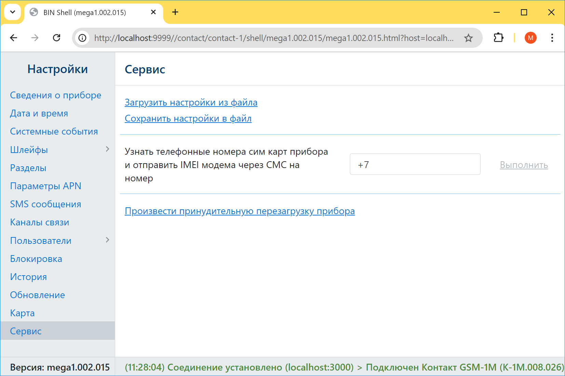Select SMS сообщения in sidebar
The height and width of the screenshot is (376, 565).
(46, 204)
